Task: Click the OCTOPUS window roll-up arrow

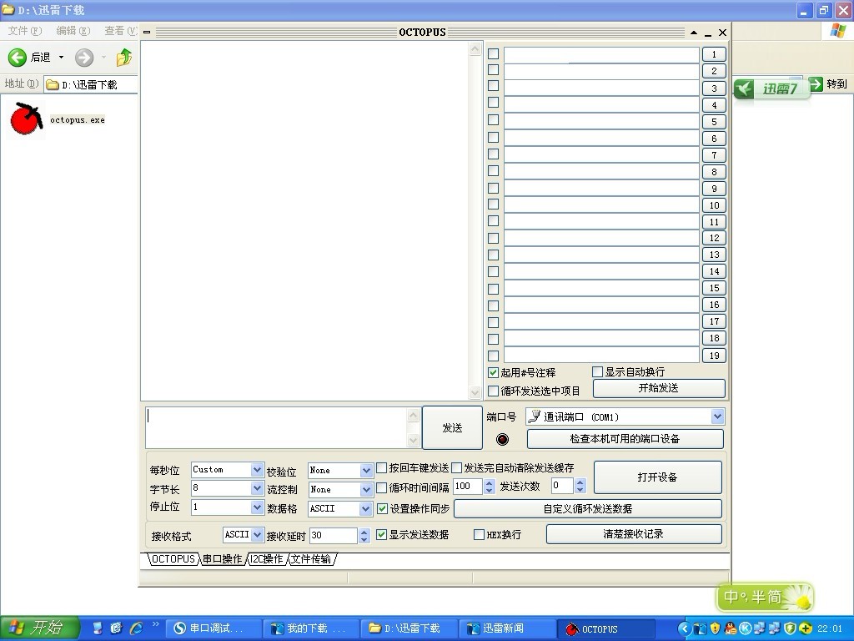Action: point(693,33)
